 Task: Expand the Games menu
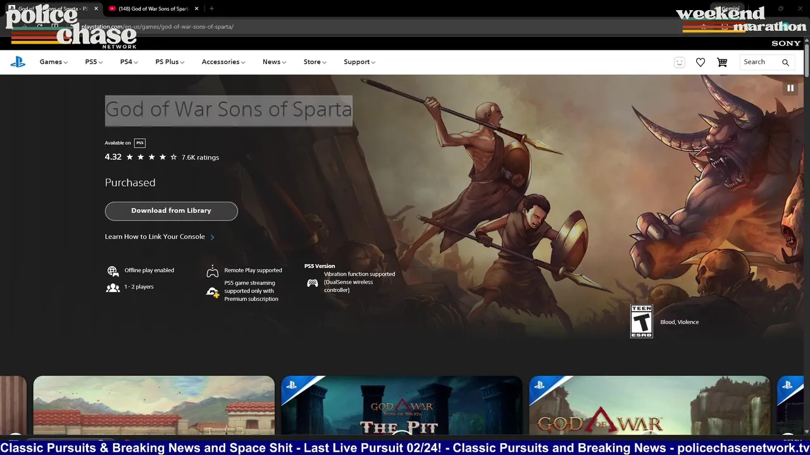pyautogui.click(x=53, y=62)
